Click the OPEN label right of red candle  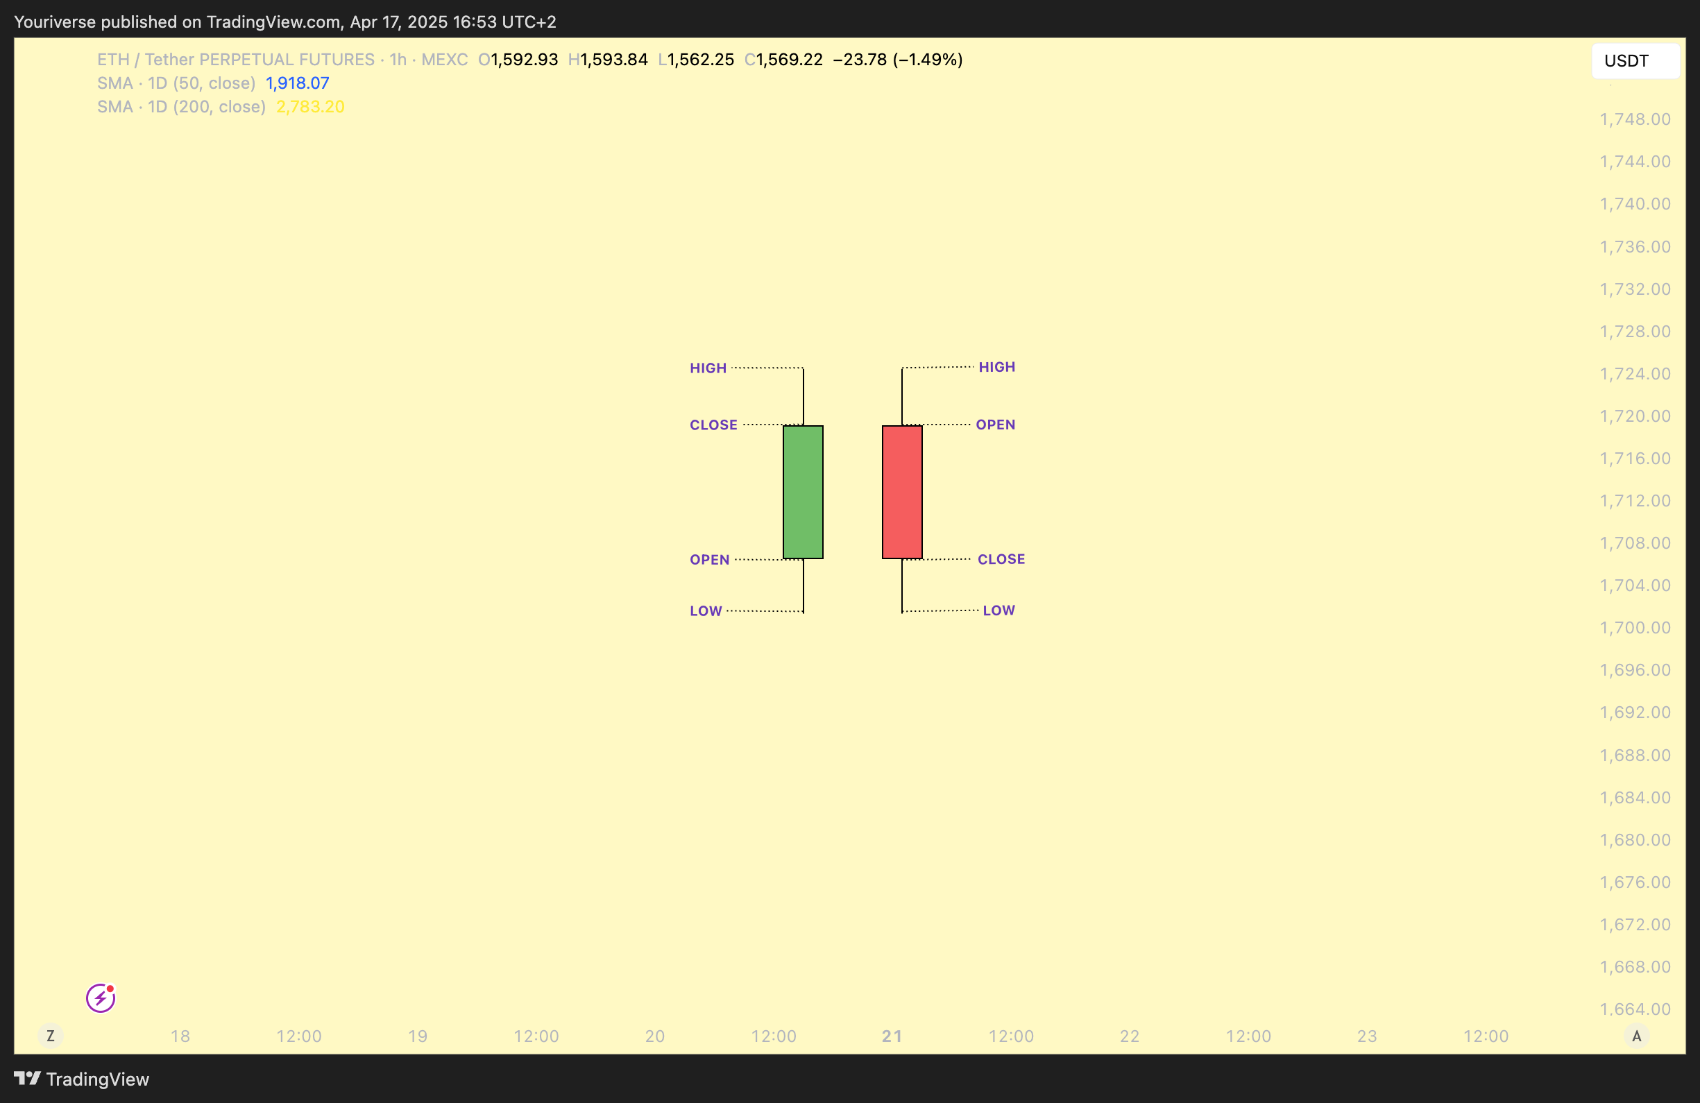995,425
